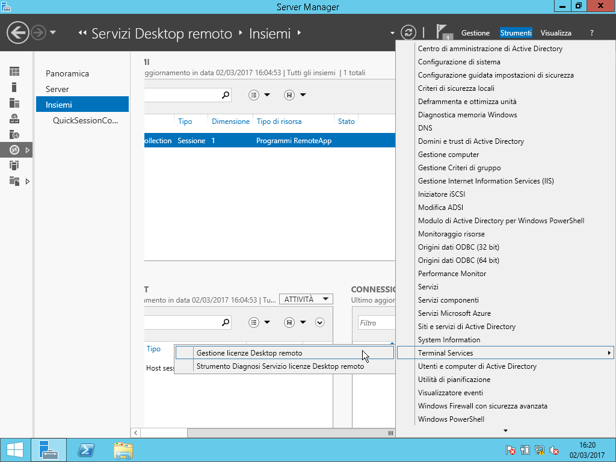Open the Dashboard icon in the left sidebar
The image size is (616, 462).
click(x=14, y=72)
